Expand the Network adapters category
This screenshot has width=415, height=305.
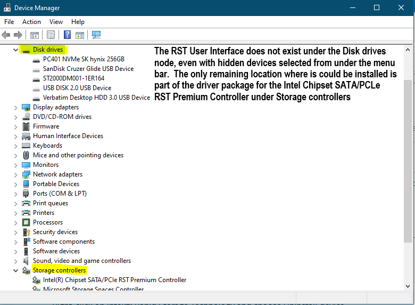pyautogui.click(x=15, y=174)
